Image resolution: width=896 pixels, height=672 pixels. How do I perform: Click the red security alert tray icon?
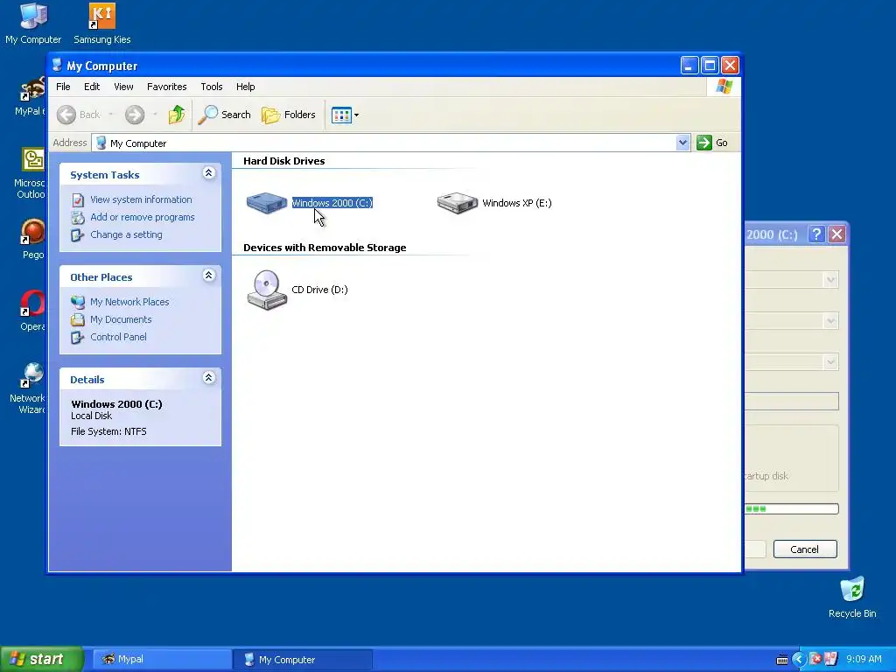coord(815,660)
